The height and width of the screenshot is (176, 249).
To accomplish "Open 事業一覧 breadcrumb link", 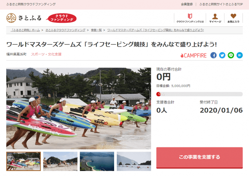I will (96, 30).
